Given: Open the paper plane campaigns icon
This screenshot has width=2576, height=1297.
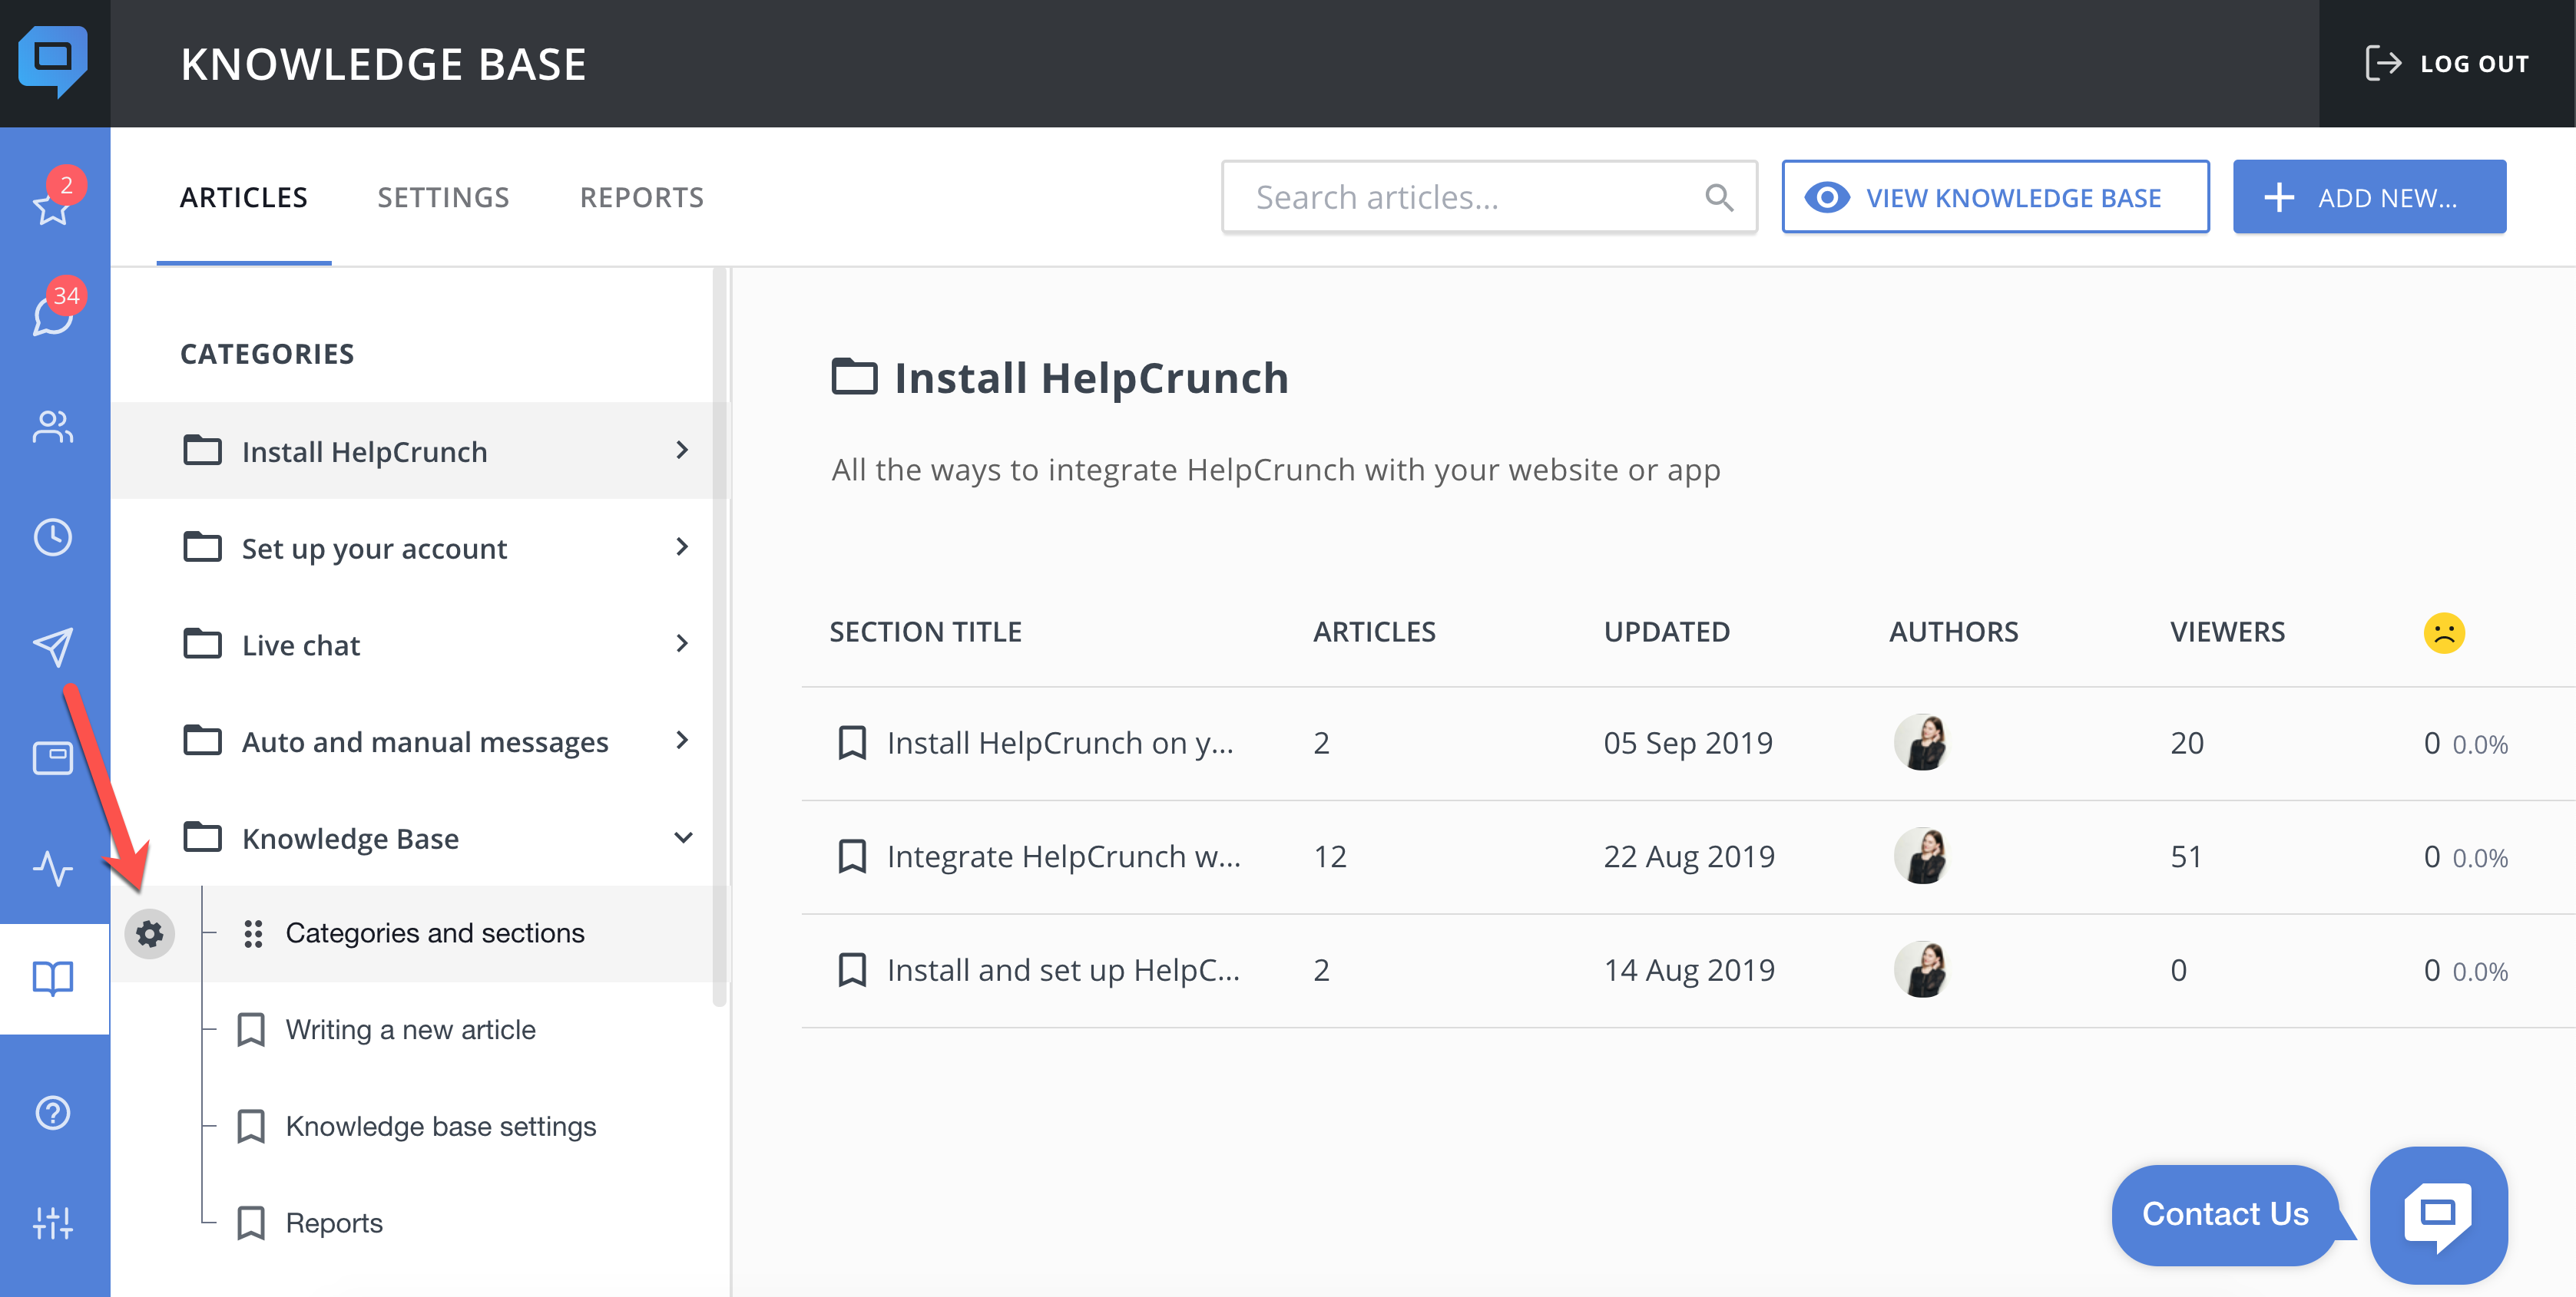Looking at the screenshot, I should [x=53, y=648].
